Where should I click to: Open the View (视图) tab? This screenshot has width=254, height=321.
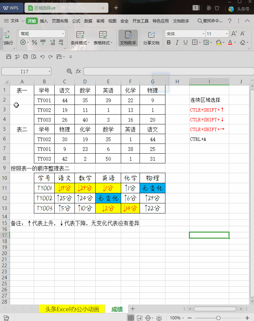(x=112, y=21)
